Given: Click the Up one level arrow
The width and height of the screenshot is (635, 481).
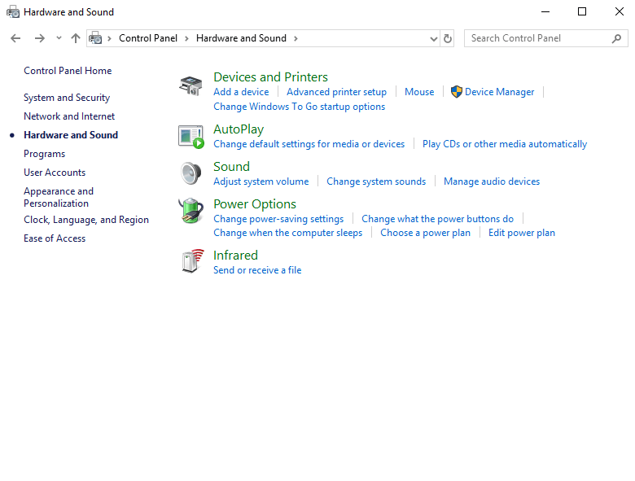Looking at the screenshot, I should pos(76,38).
